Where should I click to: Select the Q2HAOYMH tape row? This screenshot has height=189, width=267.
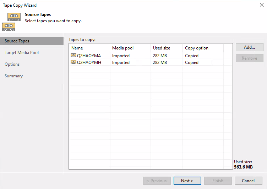151,62
